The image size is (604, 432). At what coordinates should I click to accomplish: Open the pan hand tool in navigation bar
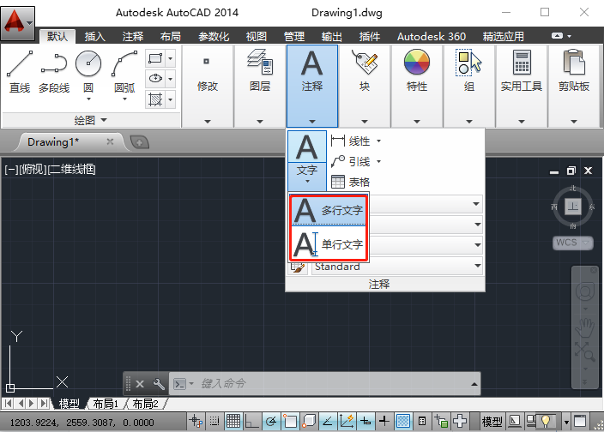tap(585, 327)
